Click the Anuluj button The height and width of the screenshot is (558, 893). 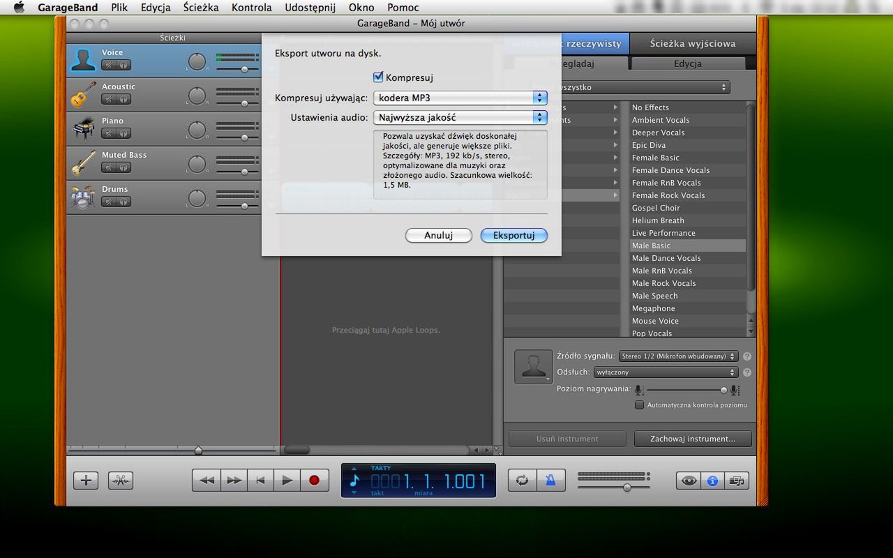coord(439,235)
